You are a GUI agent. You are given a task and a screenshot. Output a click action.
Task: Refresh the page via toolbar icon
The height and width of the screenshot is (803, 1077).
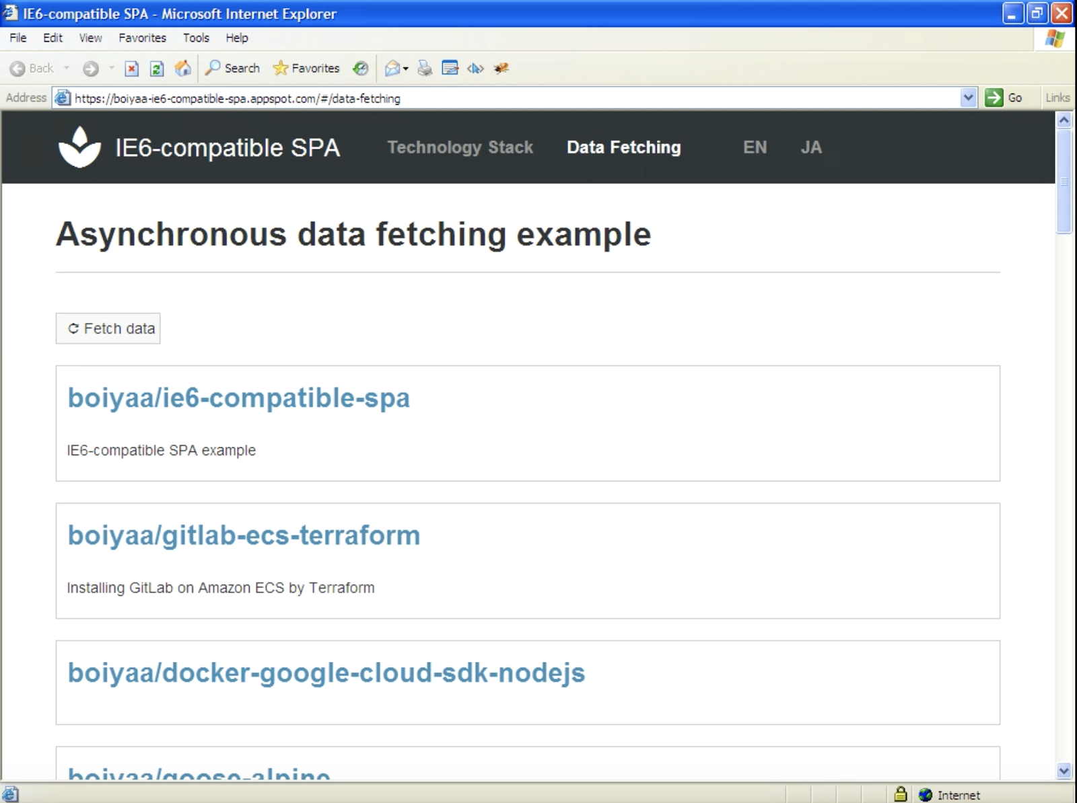pos(157,69)
